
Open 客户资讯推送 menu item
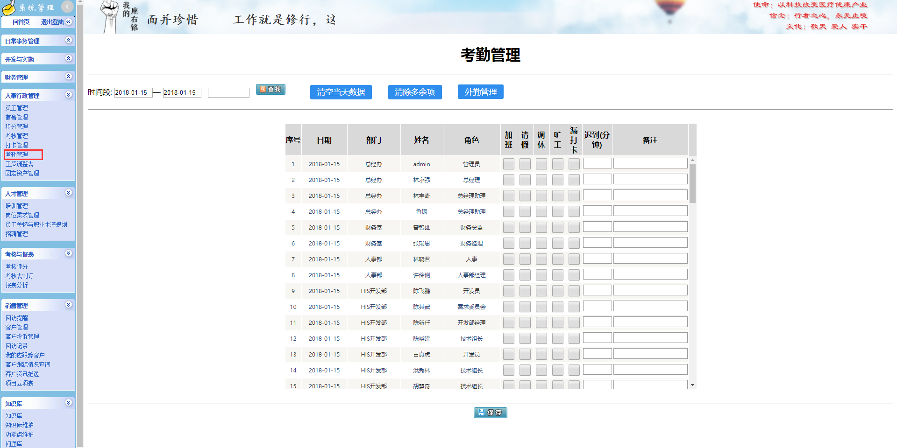22,374
